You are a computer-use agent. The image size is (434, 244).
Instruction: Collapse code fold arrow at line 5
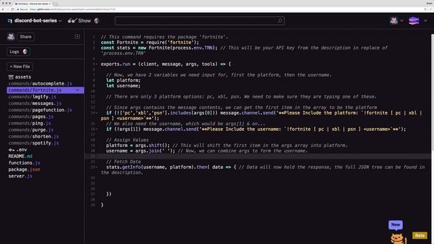(96, 64)
